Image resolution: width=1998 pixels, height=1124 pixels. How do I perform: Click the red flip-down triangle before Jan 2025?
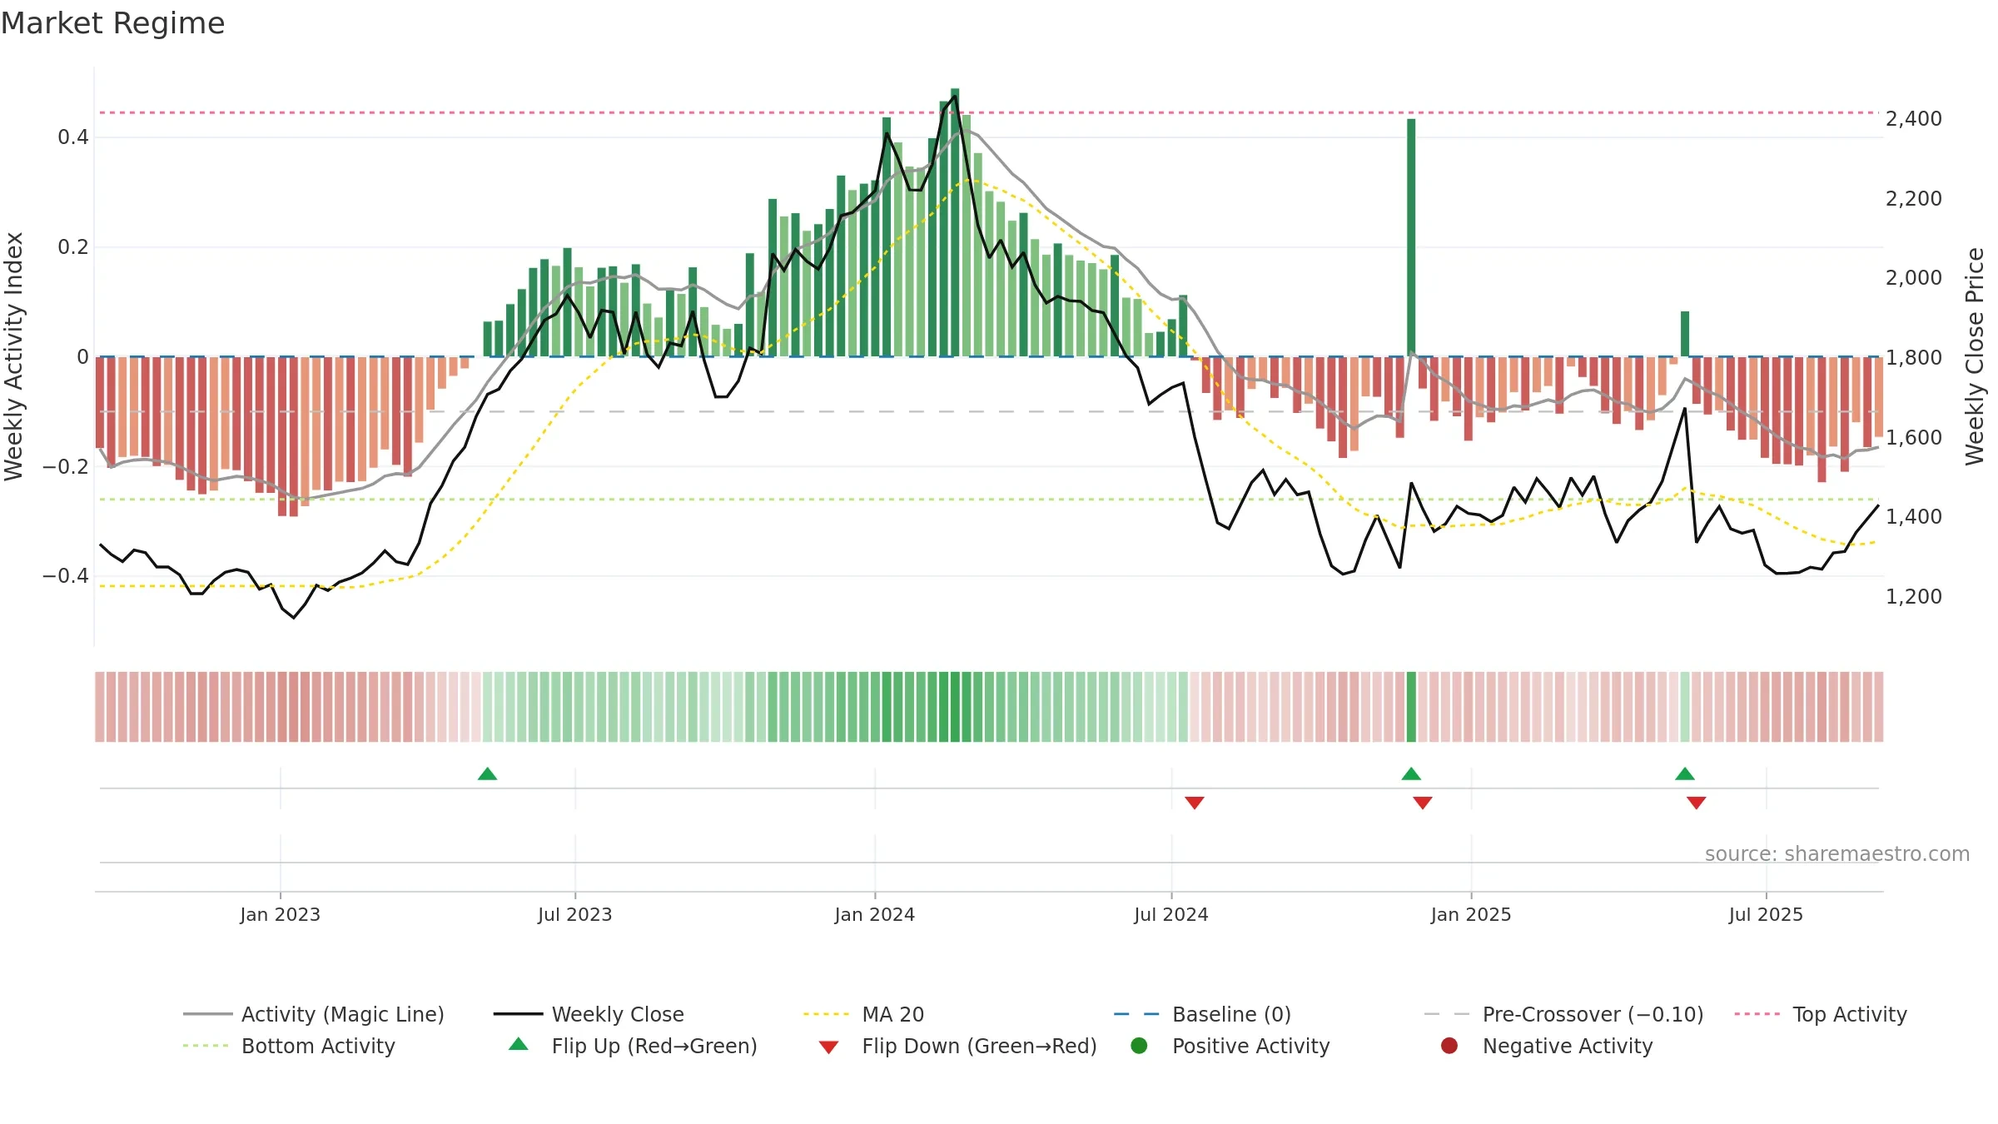coord(1423,803)
